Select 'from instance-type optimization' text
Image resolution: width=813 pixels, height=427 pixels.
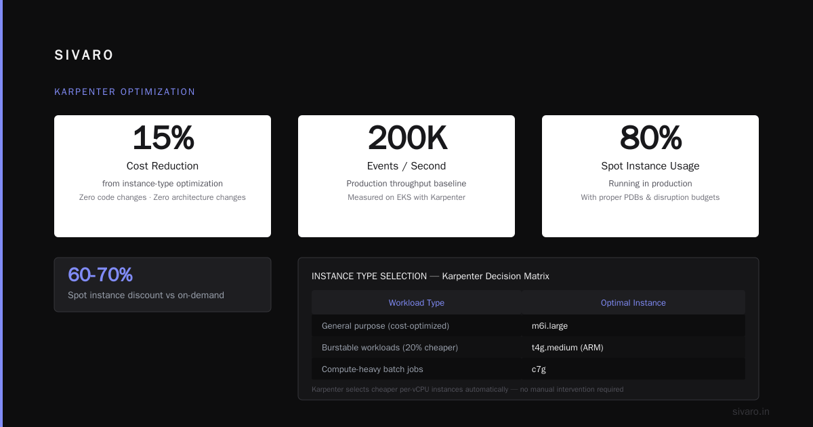coord(163,184)
